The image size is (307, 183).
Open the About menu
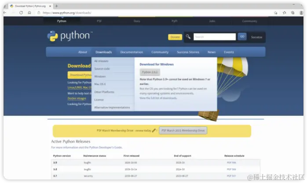click(83, 52)
